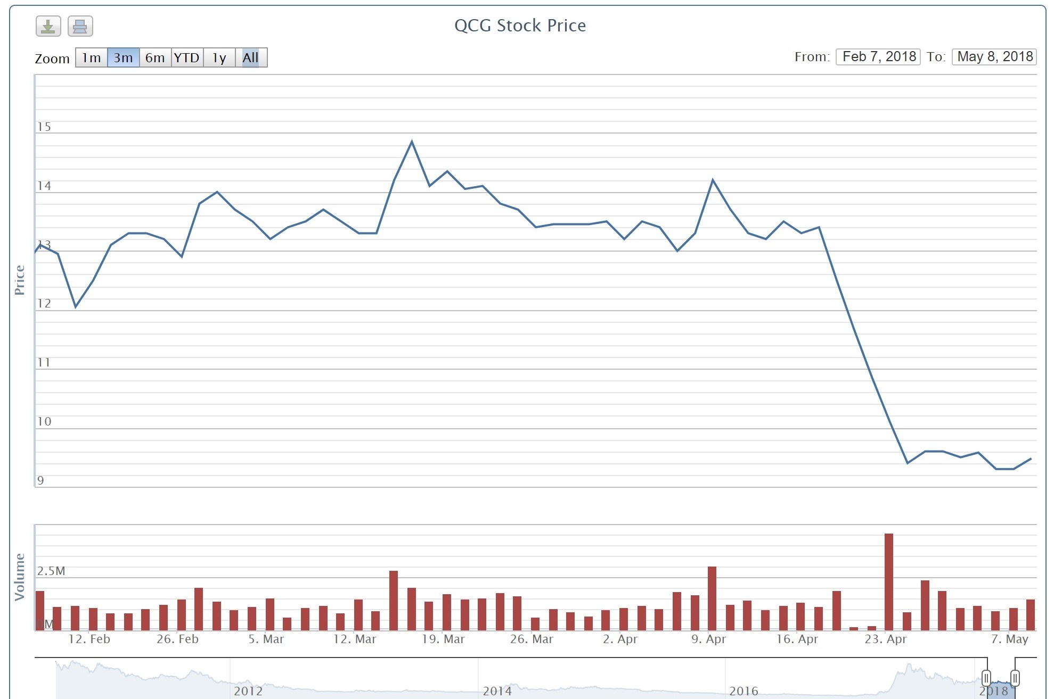Click the QCG Stock Price title
The width and height of the screenshot is (1054, 699).
[520, 26]
